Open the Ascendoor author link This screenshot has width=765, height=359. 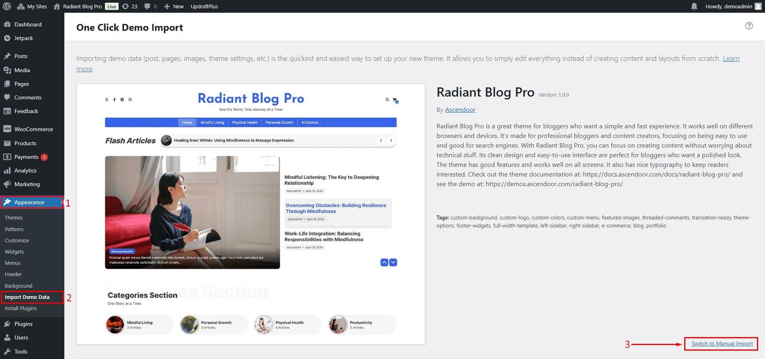(460, 110)
